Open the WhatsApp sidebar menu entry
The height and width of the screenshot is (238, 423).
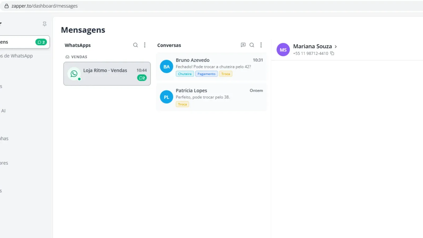(x=16, y=56)
